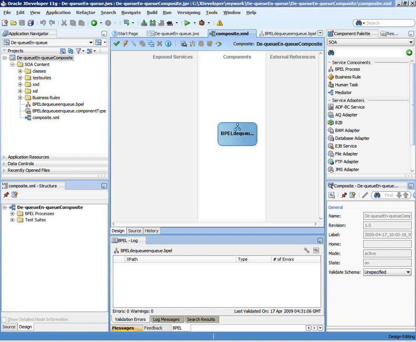Click the pencil edit icon in property inspector

click(365, 196)
